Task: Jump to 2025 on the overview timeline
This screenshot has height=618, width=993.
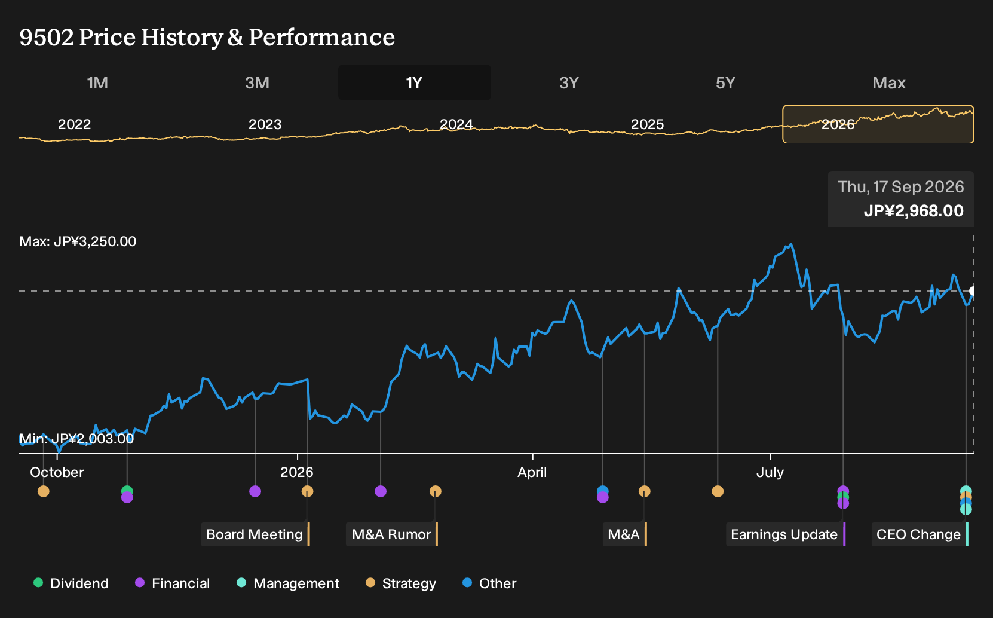Action: point(648,124)
